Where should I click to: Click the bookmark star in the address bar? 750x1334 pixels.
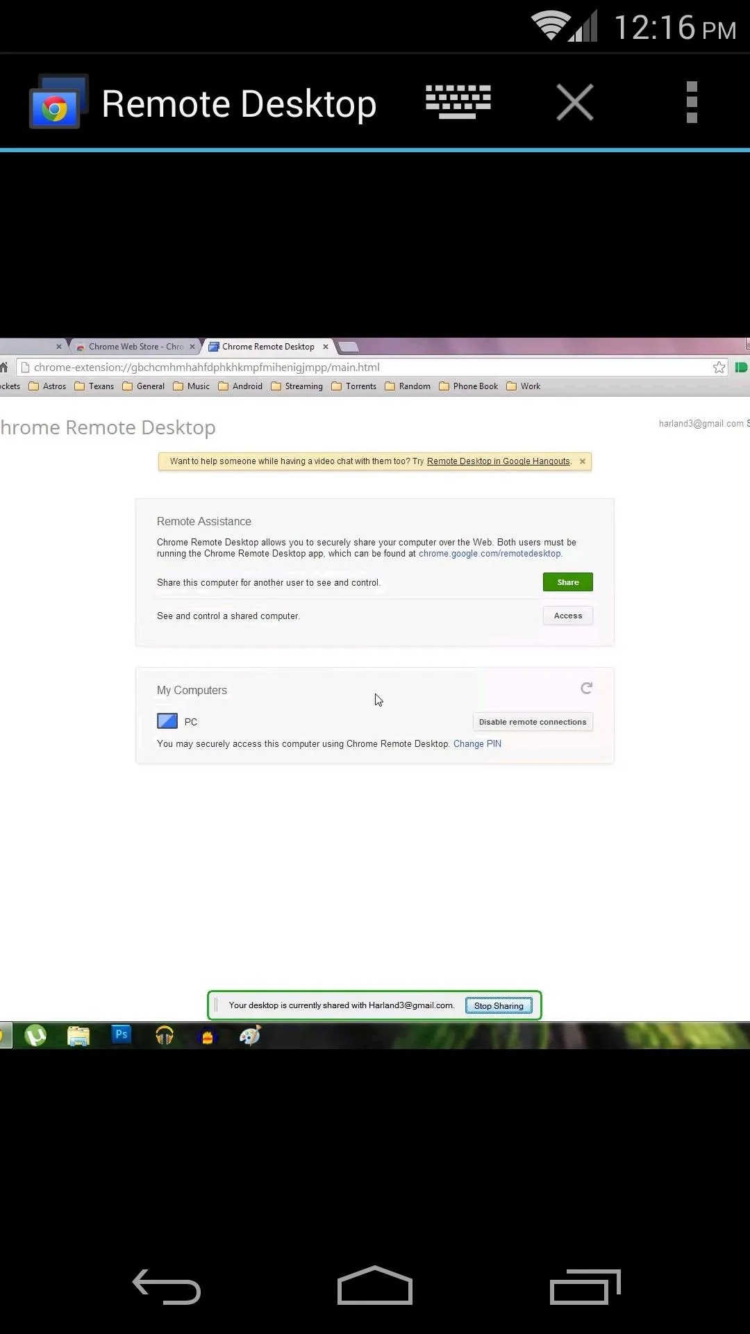(719, 368)
